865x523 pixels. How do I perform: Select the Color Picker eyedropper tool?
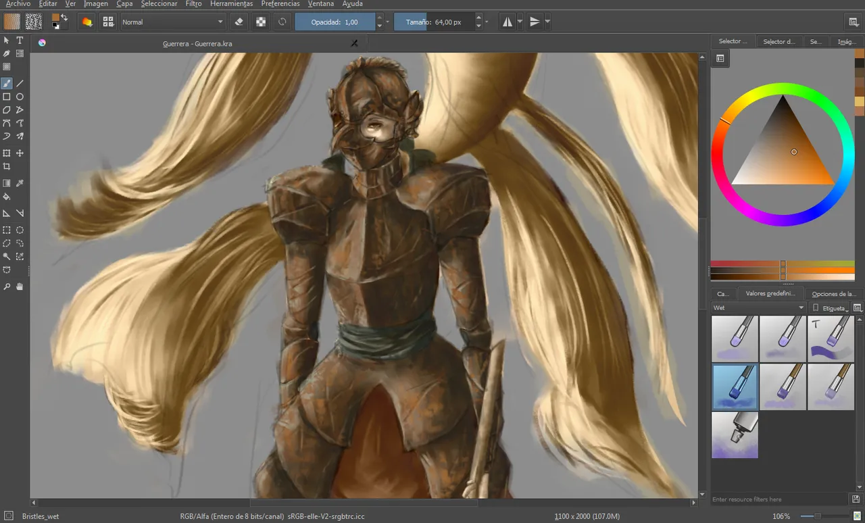click(20, 183)
